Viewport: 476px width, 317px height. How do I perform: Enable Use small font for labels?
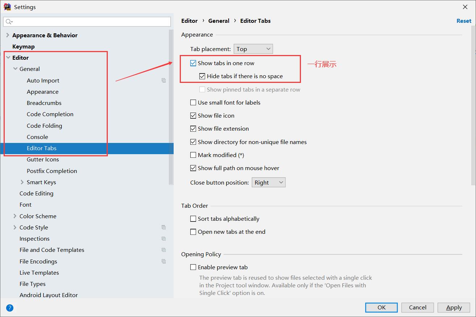click(x=193, y=102)
